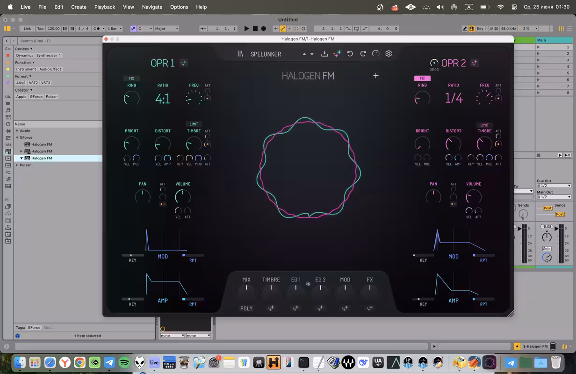Open the Options menu
This screenshot has height=374, width=576.
pos(179,7)
